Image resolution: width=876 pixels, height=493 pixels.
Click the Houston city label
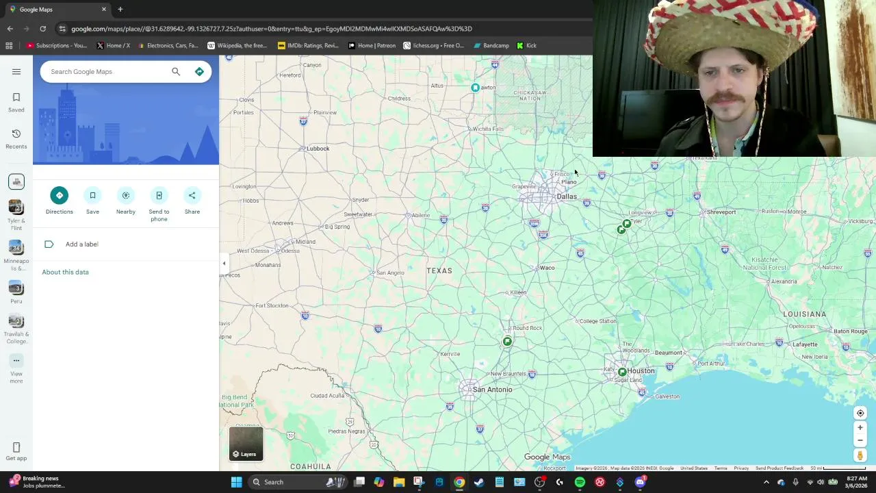tap(641, 370)
